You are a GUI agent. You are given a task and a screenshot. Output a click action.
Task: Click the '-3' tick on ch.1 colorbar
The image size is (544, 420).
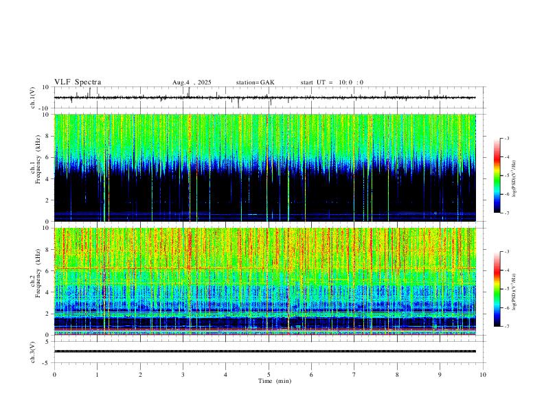click(x=507, y=138)
